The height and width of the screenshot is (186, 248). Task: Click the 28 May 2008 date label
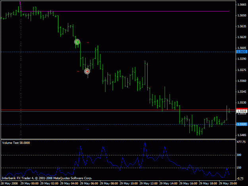9,184
